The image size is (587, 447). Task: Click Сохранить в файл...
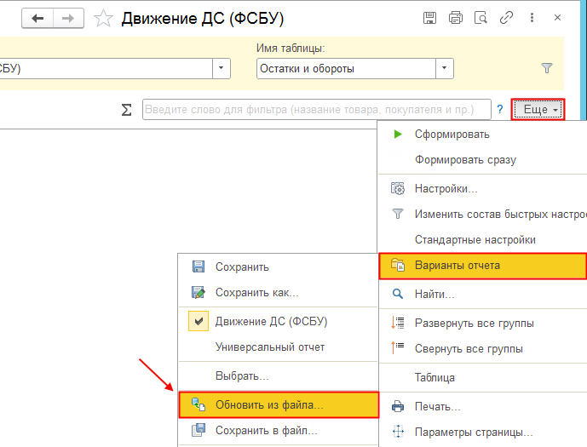coord(278,430)
